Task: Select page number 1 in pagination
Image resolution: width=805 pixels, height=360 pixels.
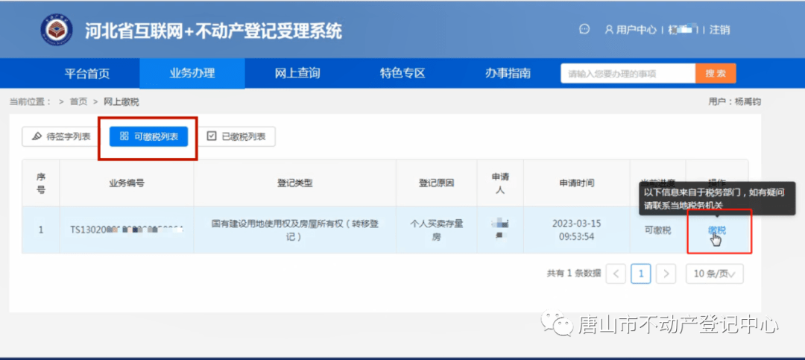Action: pos(641,274)
